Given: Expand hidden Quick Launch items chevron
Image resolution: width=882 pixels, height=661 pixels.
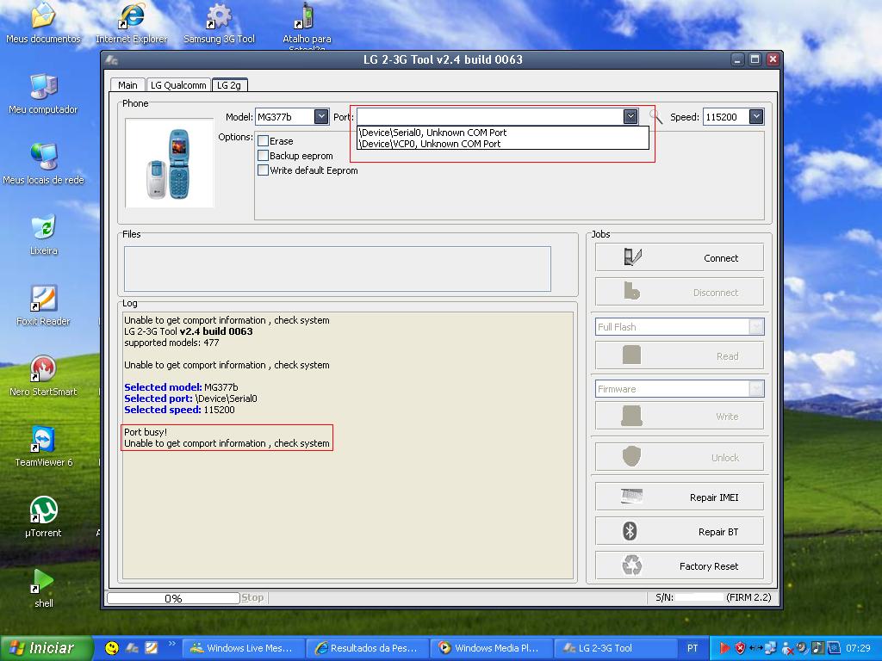Looking at the screenshot, I should (x=171, y=644).
